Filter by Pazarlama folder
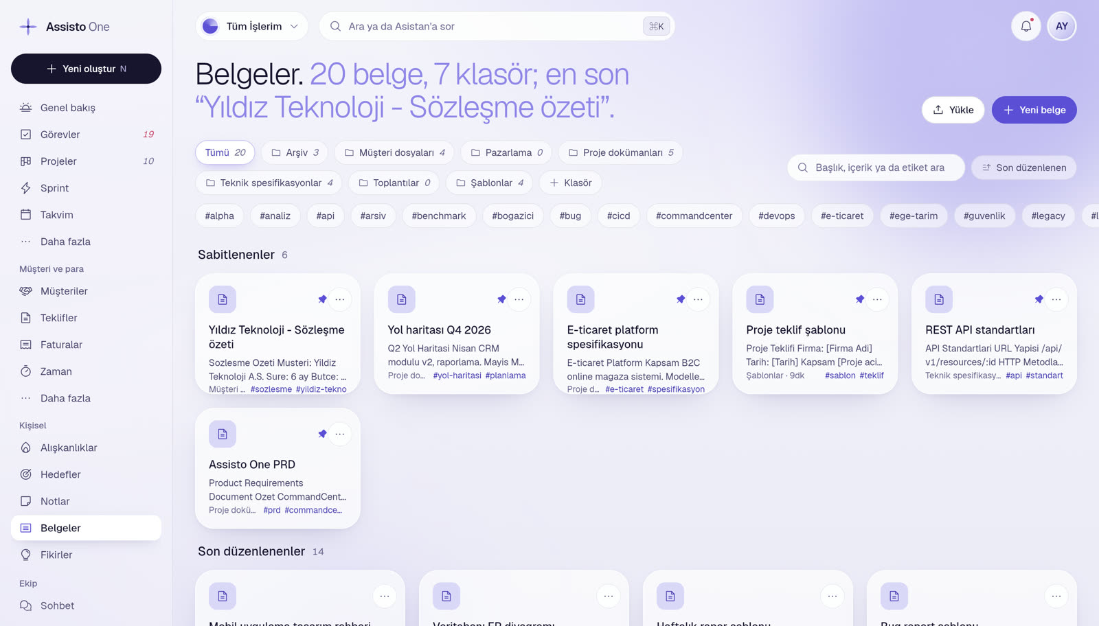This screenshot has height=626, width=1099. [506, 152]
